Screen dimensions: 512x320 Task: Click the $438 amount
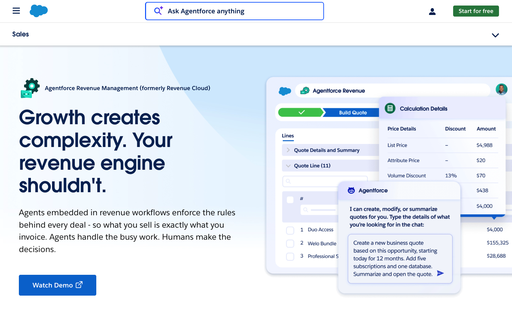tap(482, 191)
